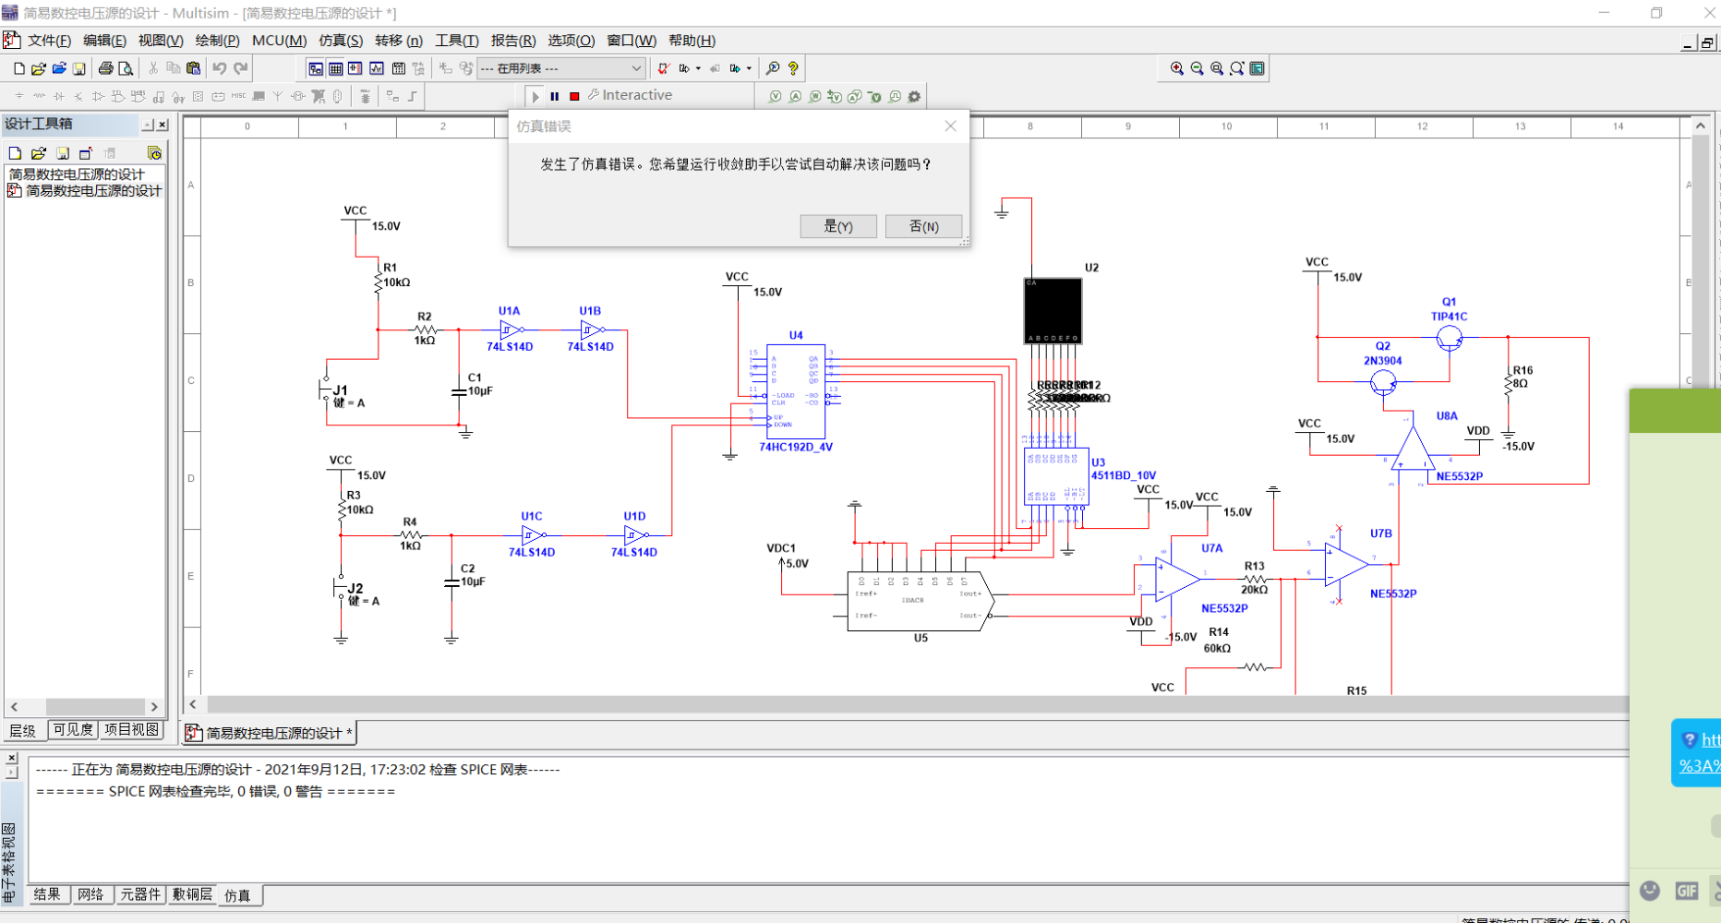Click the Save icon in main toolbar
The height and width of the screenshot is (923, 1721).
click(79, 68)
